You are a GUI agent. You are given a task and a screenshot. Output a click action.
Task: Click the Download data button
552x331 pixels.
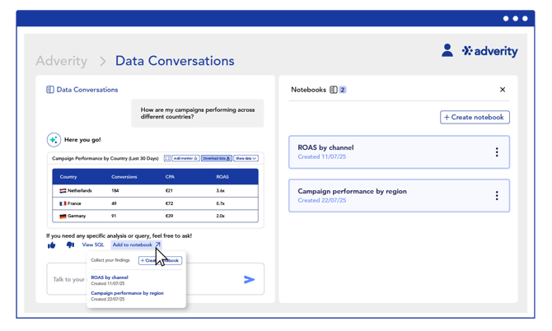[x=217, y=158]
